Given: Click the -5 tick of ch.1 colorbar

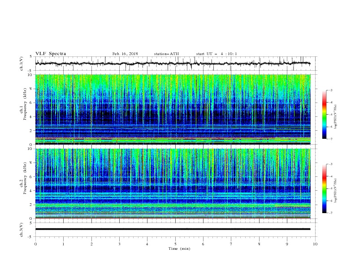Looking at the screenshot, I should pyautogui.click(x=330, y=115).
